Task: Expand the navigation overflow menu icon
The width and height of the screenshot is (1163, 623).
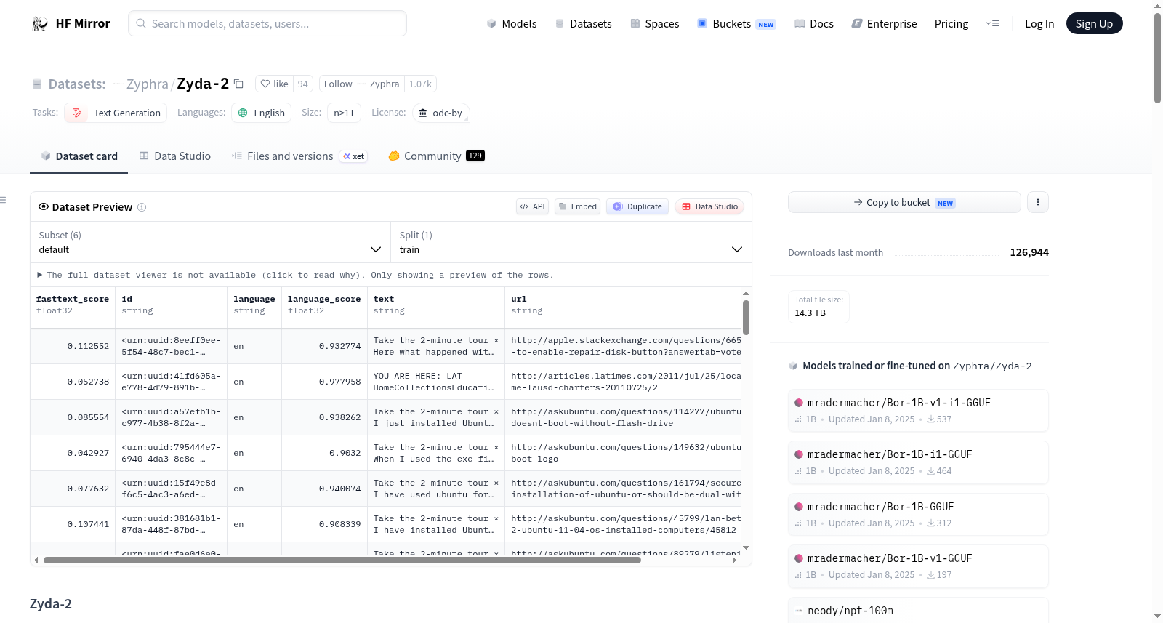Action: [x=992, y=23]
